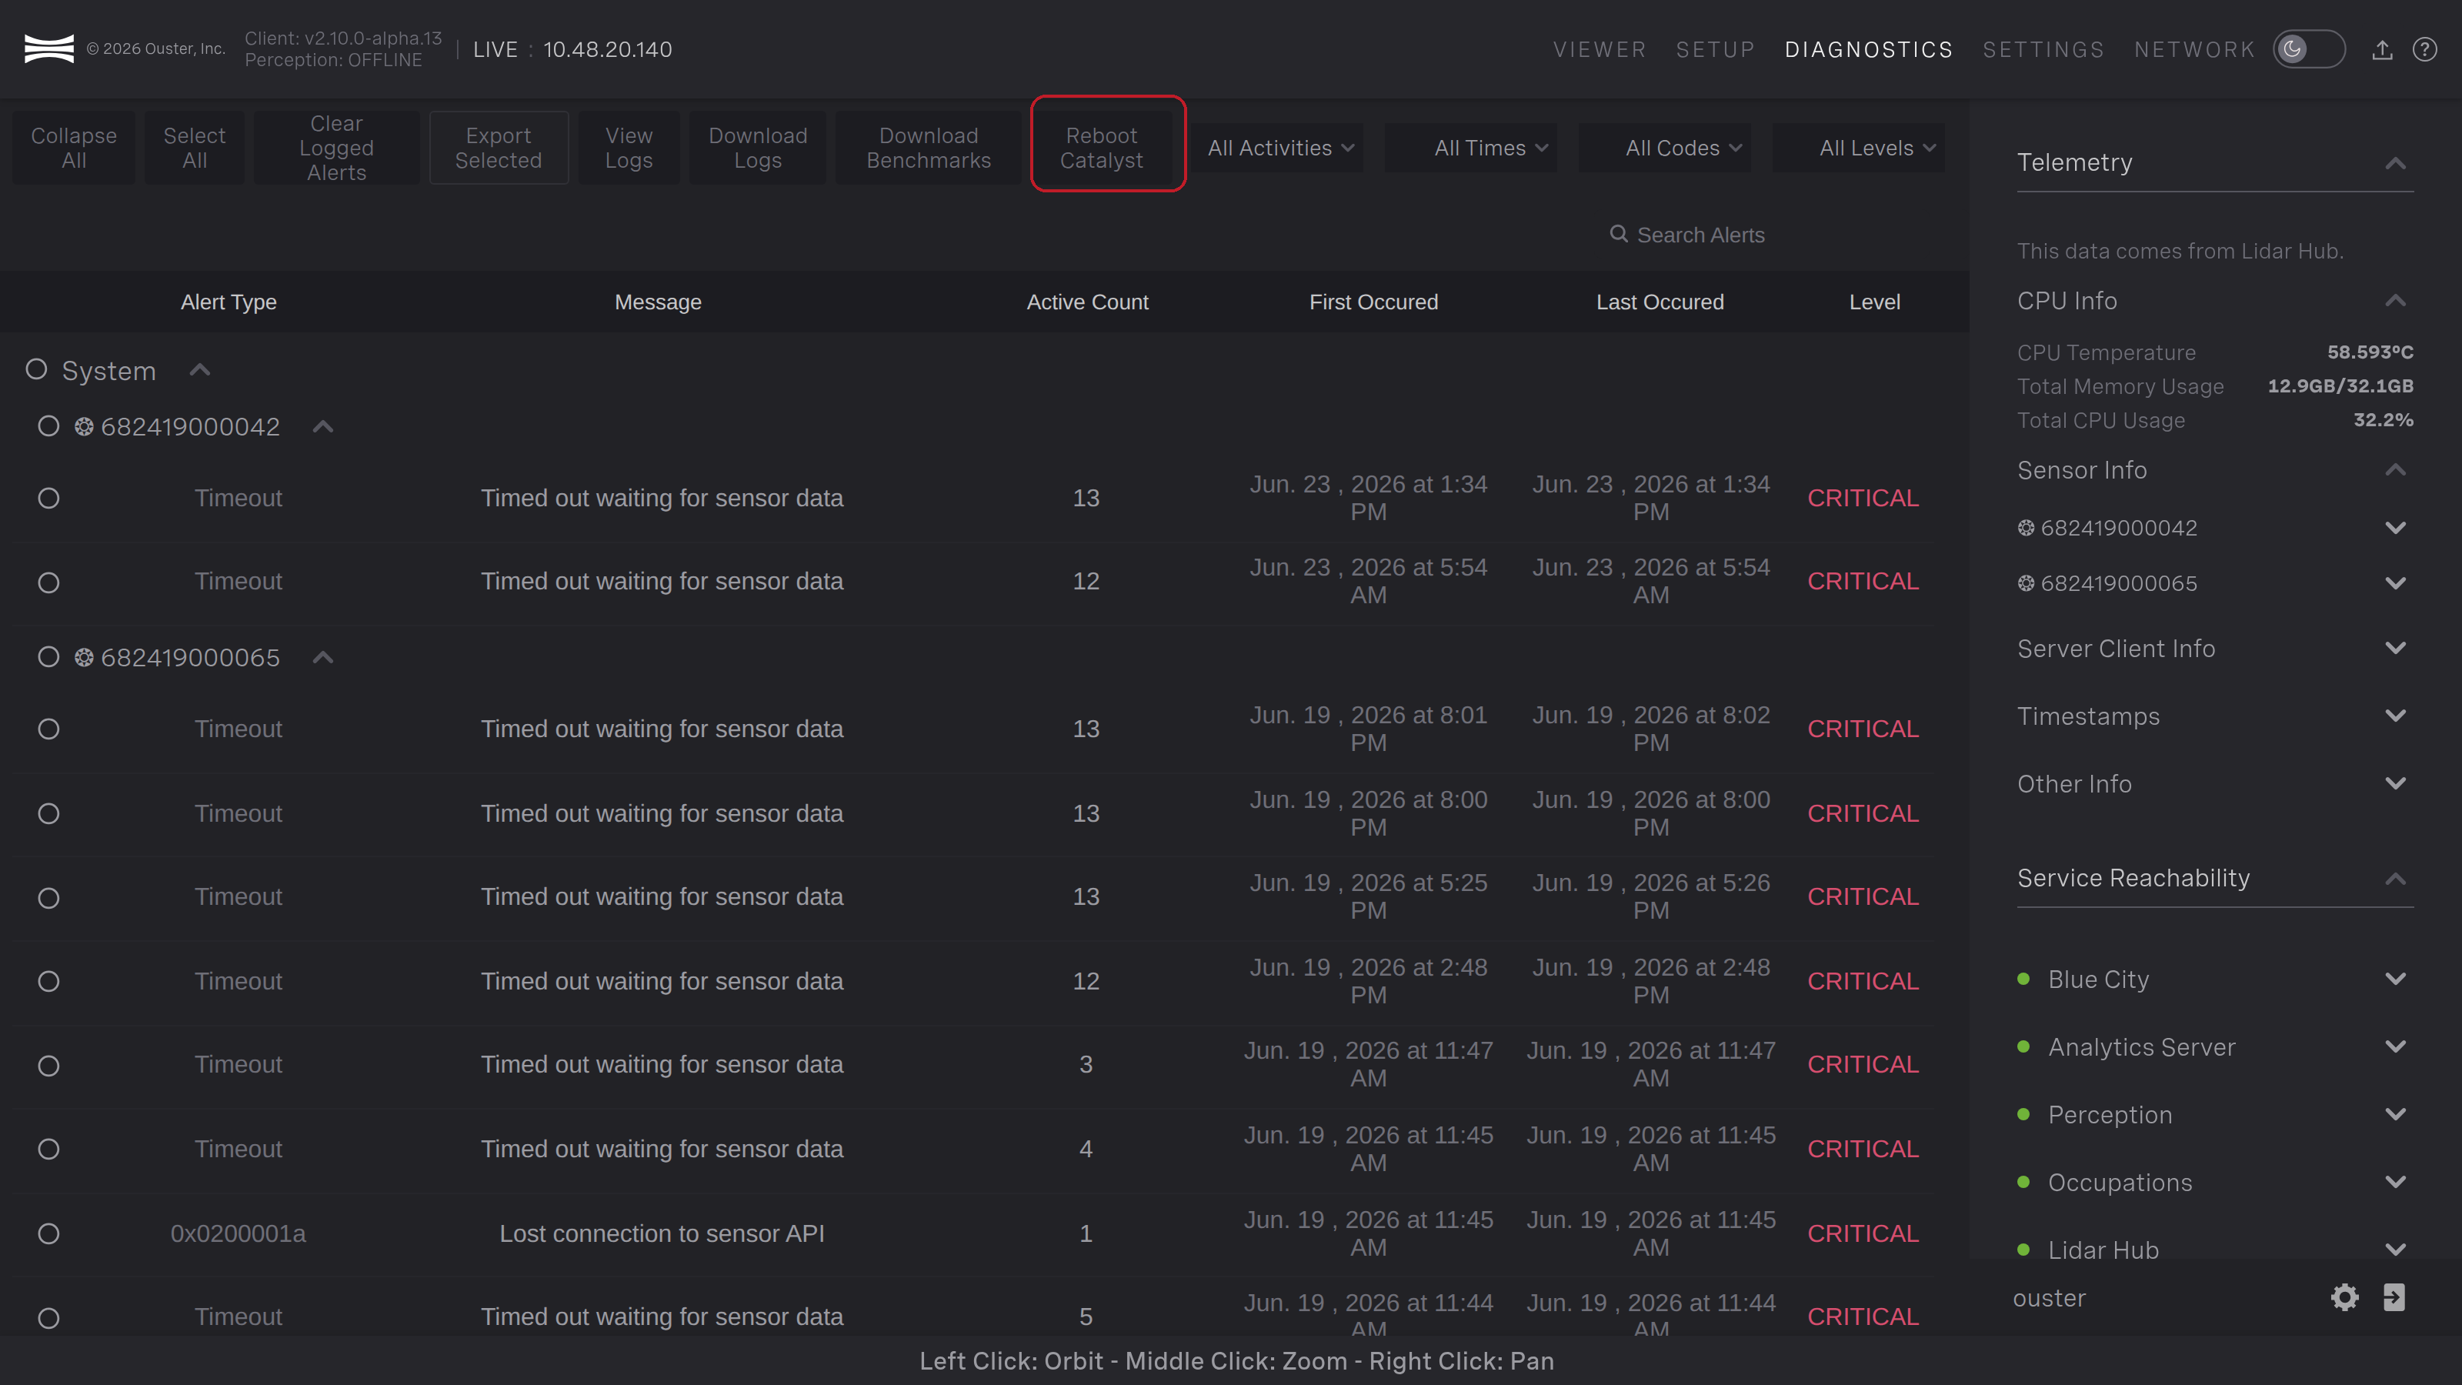Expand the Timestamps section
The width and height of the screenshot is (2462, 1385).
click(x=2395, y=716)
